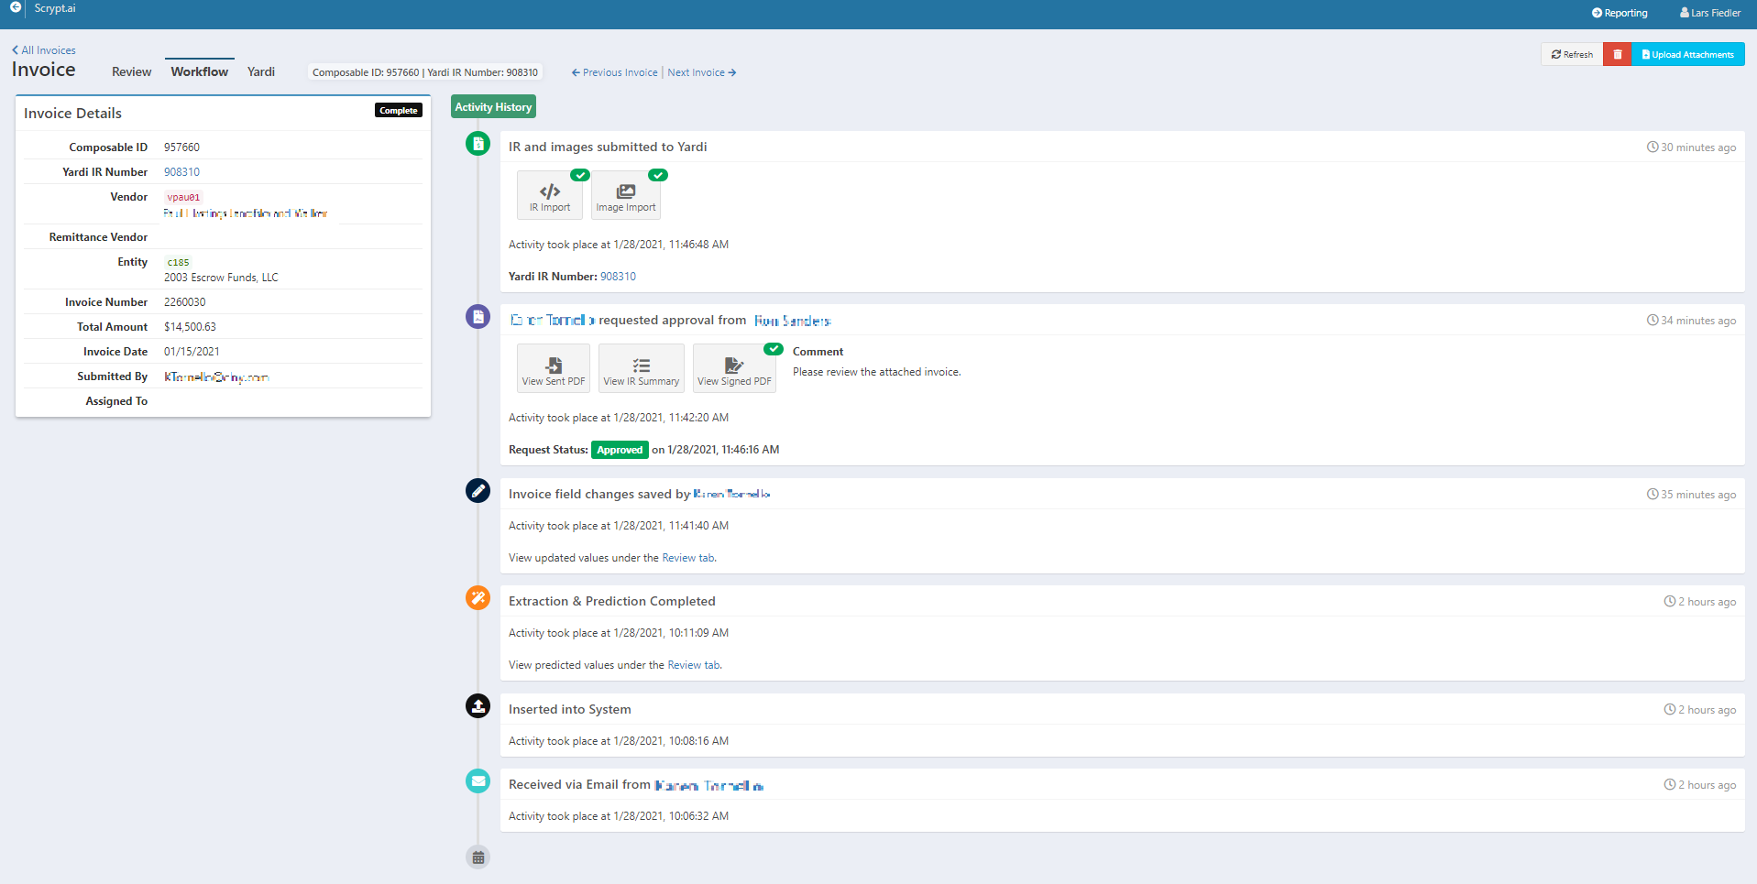This screenshot has width=1757, height=884.
Task: Open the Lars Fiedler user menu
Action: click(x=1708, y=12)
